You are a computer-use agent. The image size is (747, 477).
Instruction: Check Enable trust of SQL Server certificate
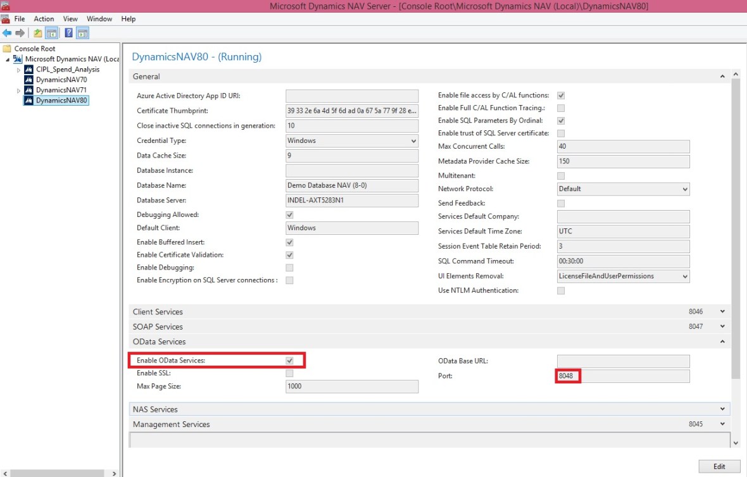coord(560,133)
